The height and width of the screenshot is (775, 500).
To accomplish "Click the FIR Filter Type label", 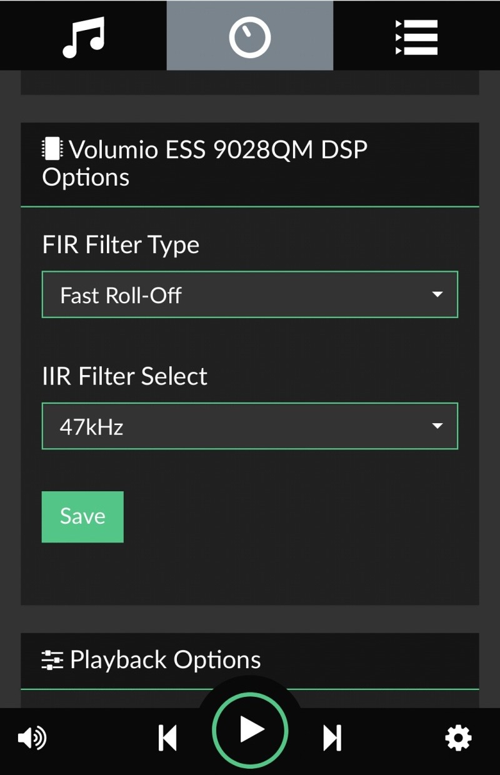I will (x=121, y=244).
